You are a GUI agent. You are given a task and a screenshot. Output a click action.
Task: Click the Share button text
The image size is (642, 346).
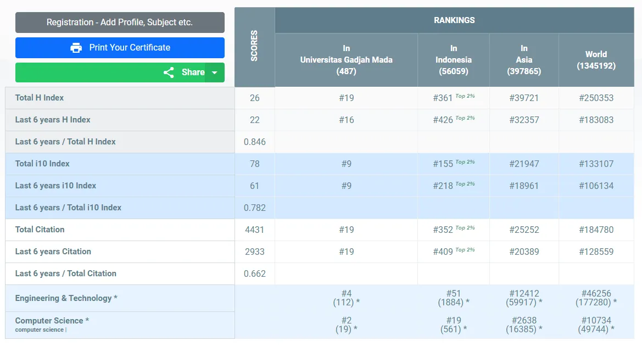pyautogui.click(x=193, y=72)
